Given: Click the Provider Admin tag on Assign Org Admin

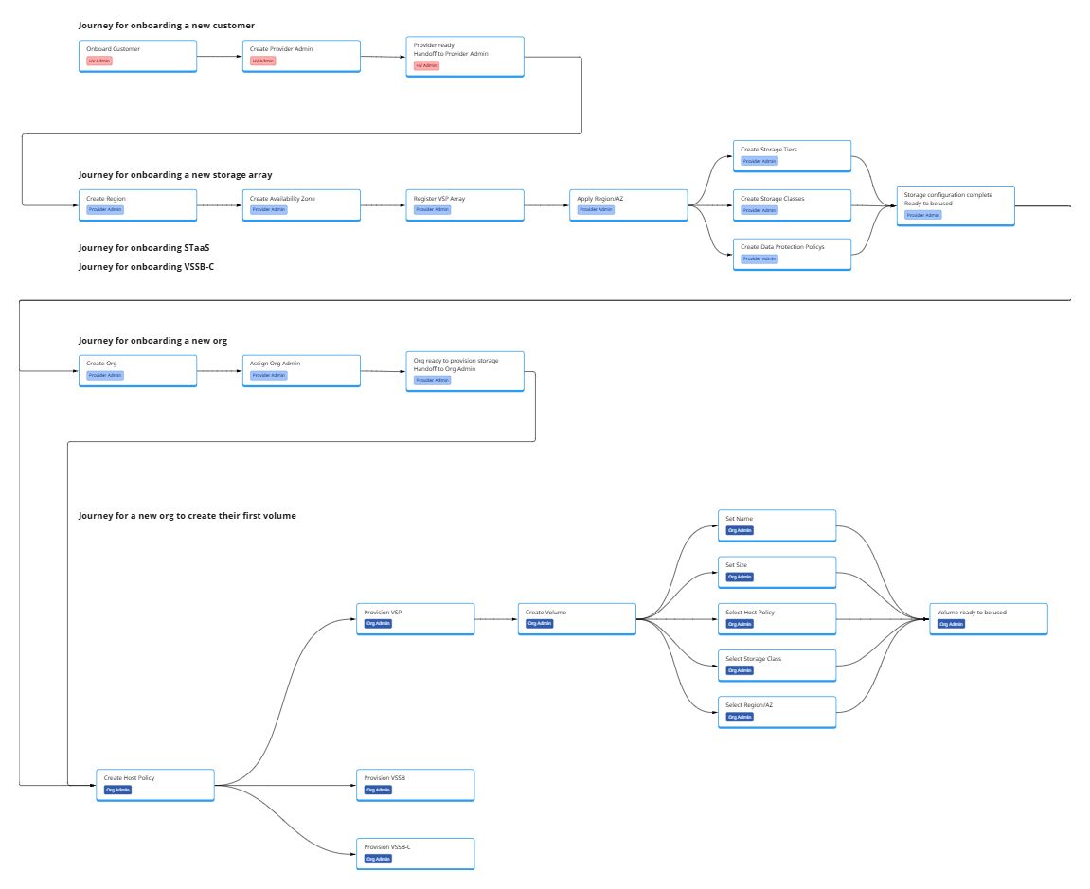Looking at the screenshot, I should 268,375.
